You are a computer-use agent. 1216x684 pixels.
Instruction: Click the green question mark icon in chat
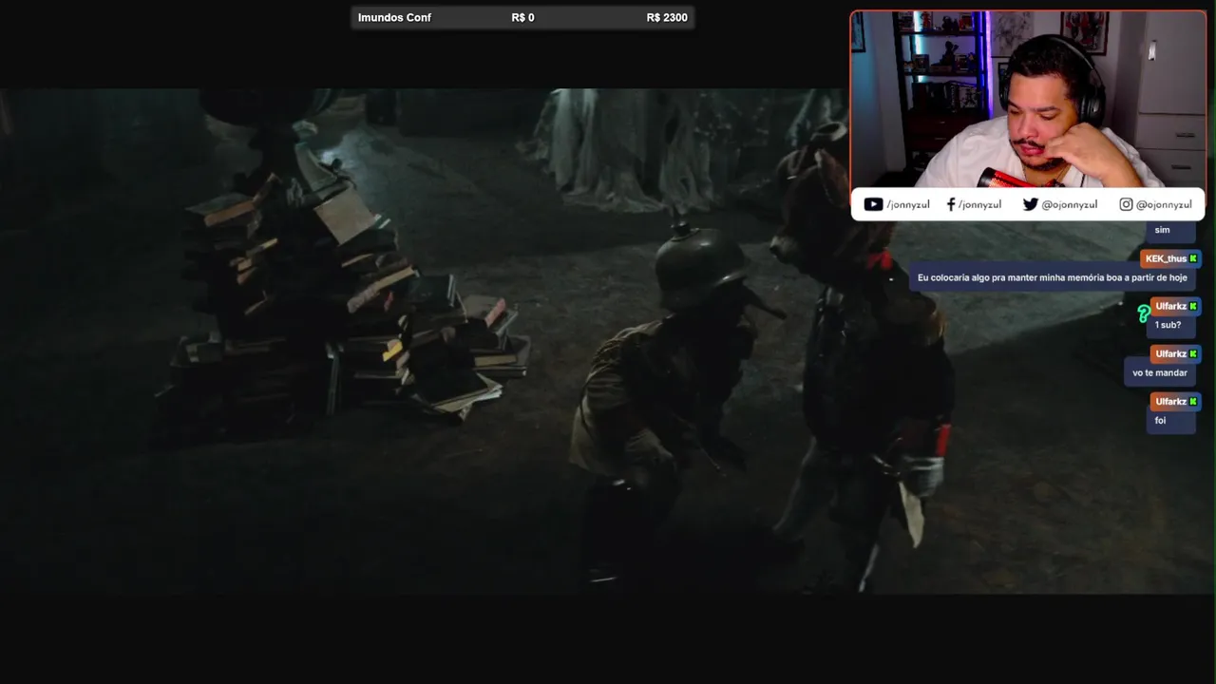(1144, 313)
